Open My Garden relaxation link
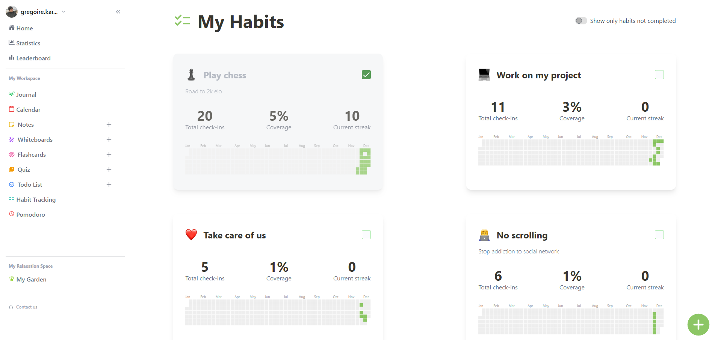 (31, 279)
